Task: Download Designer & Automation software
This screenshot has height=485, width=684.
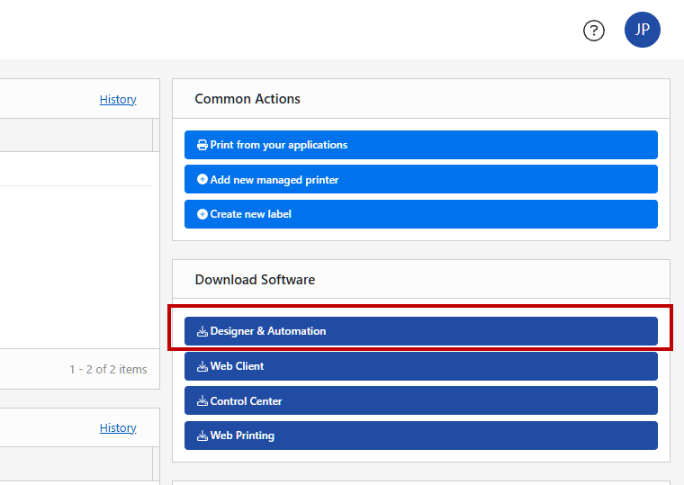Action: (x=421, y=331)
